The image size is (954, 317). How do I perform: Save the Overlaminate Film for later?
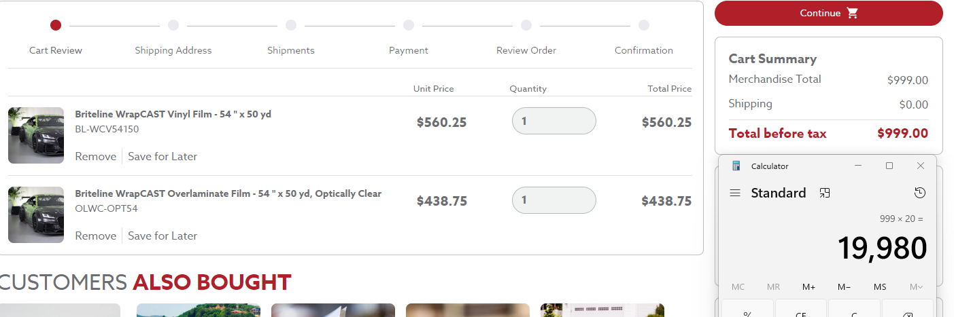tap(163, 236)
